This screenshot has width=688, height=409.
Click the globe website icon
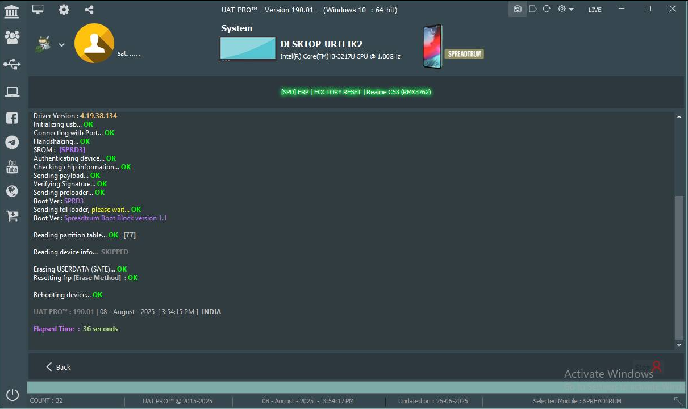point(12,191)
